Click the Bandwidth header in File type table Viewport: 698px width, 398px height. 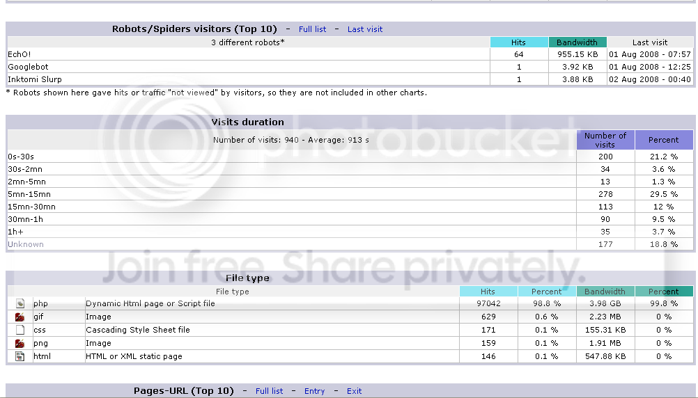pyautogui.click(x=605, y=292)
